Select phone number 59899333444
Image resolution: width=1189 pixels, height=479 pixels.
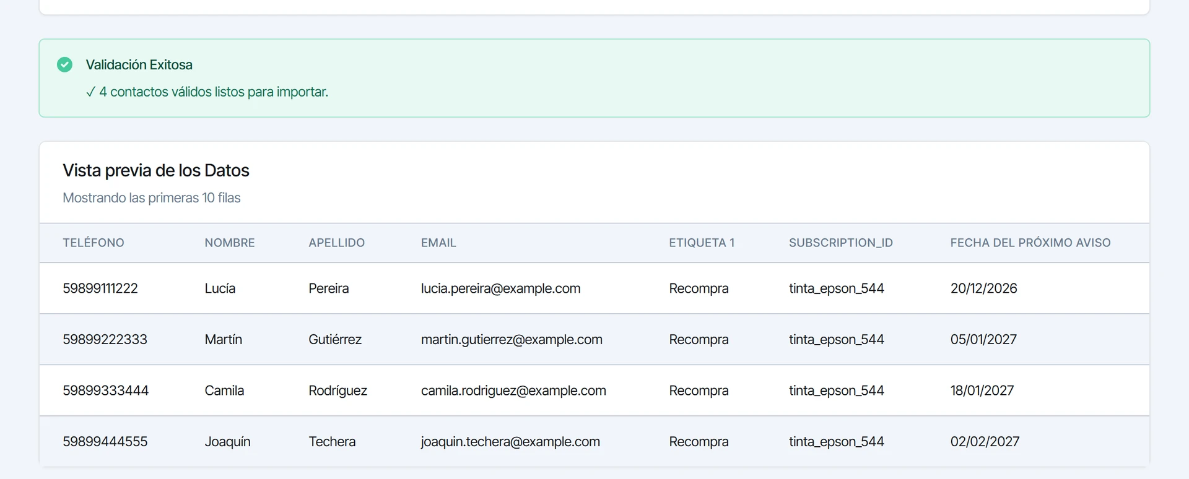(106, 391)
